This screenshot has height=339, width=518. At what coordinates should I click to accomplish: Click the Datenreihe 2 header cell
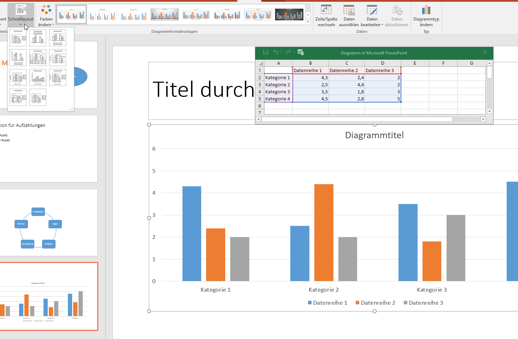(x=347, y=70)
